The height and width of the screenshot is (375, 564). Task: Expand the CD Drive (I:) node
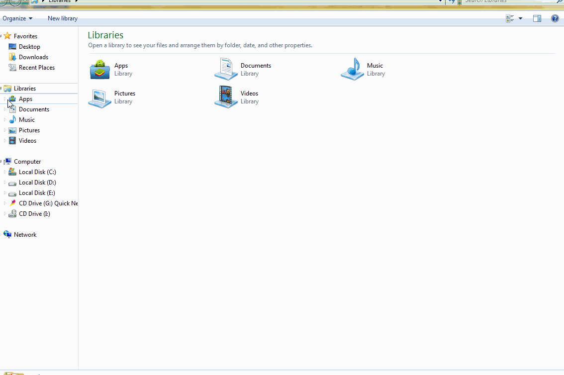5,213
